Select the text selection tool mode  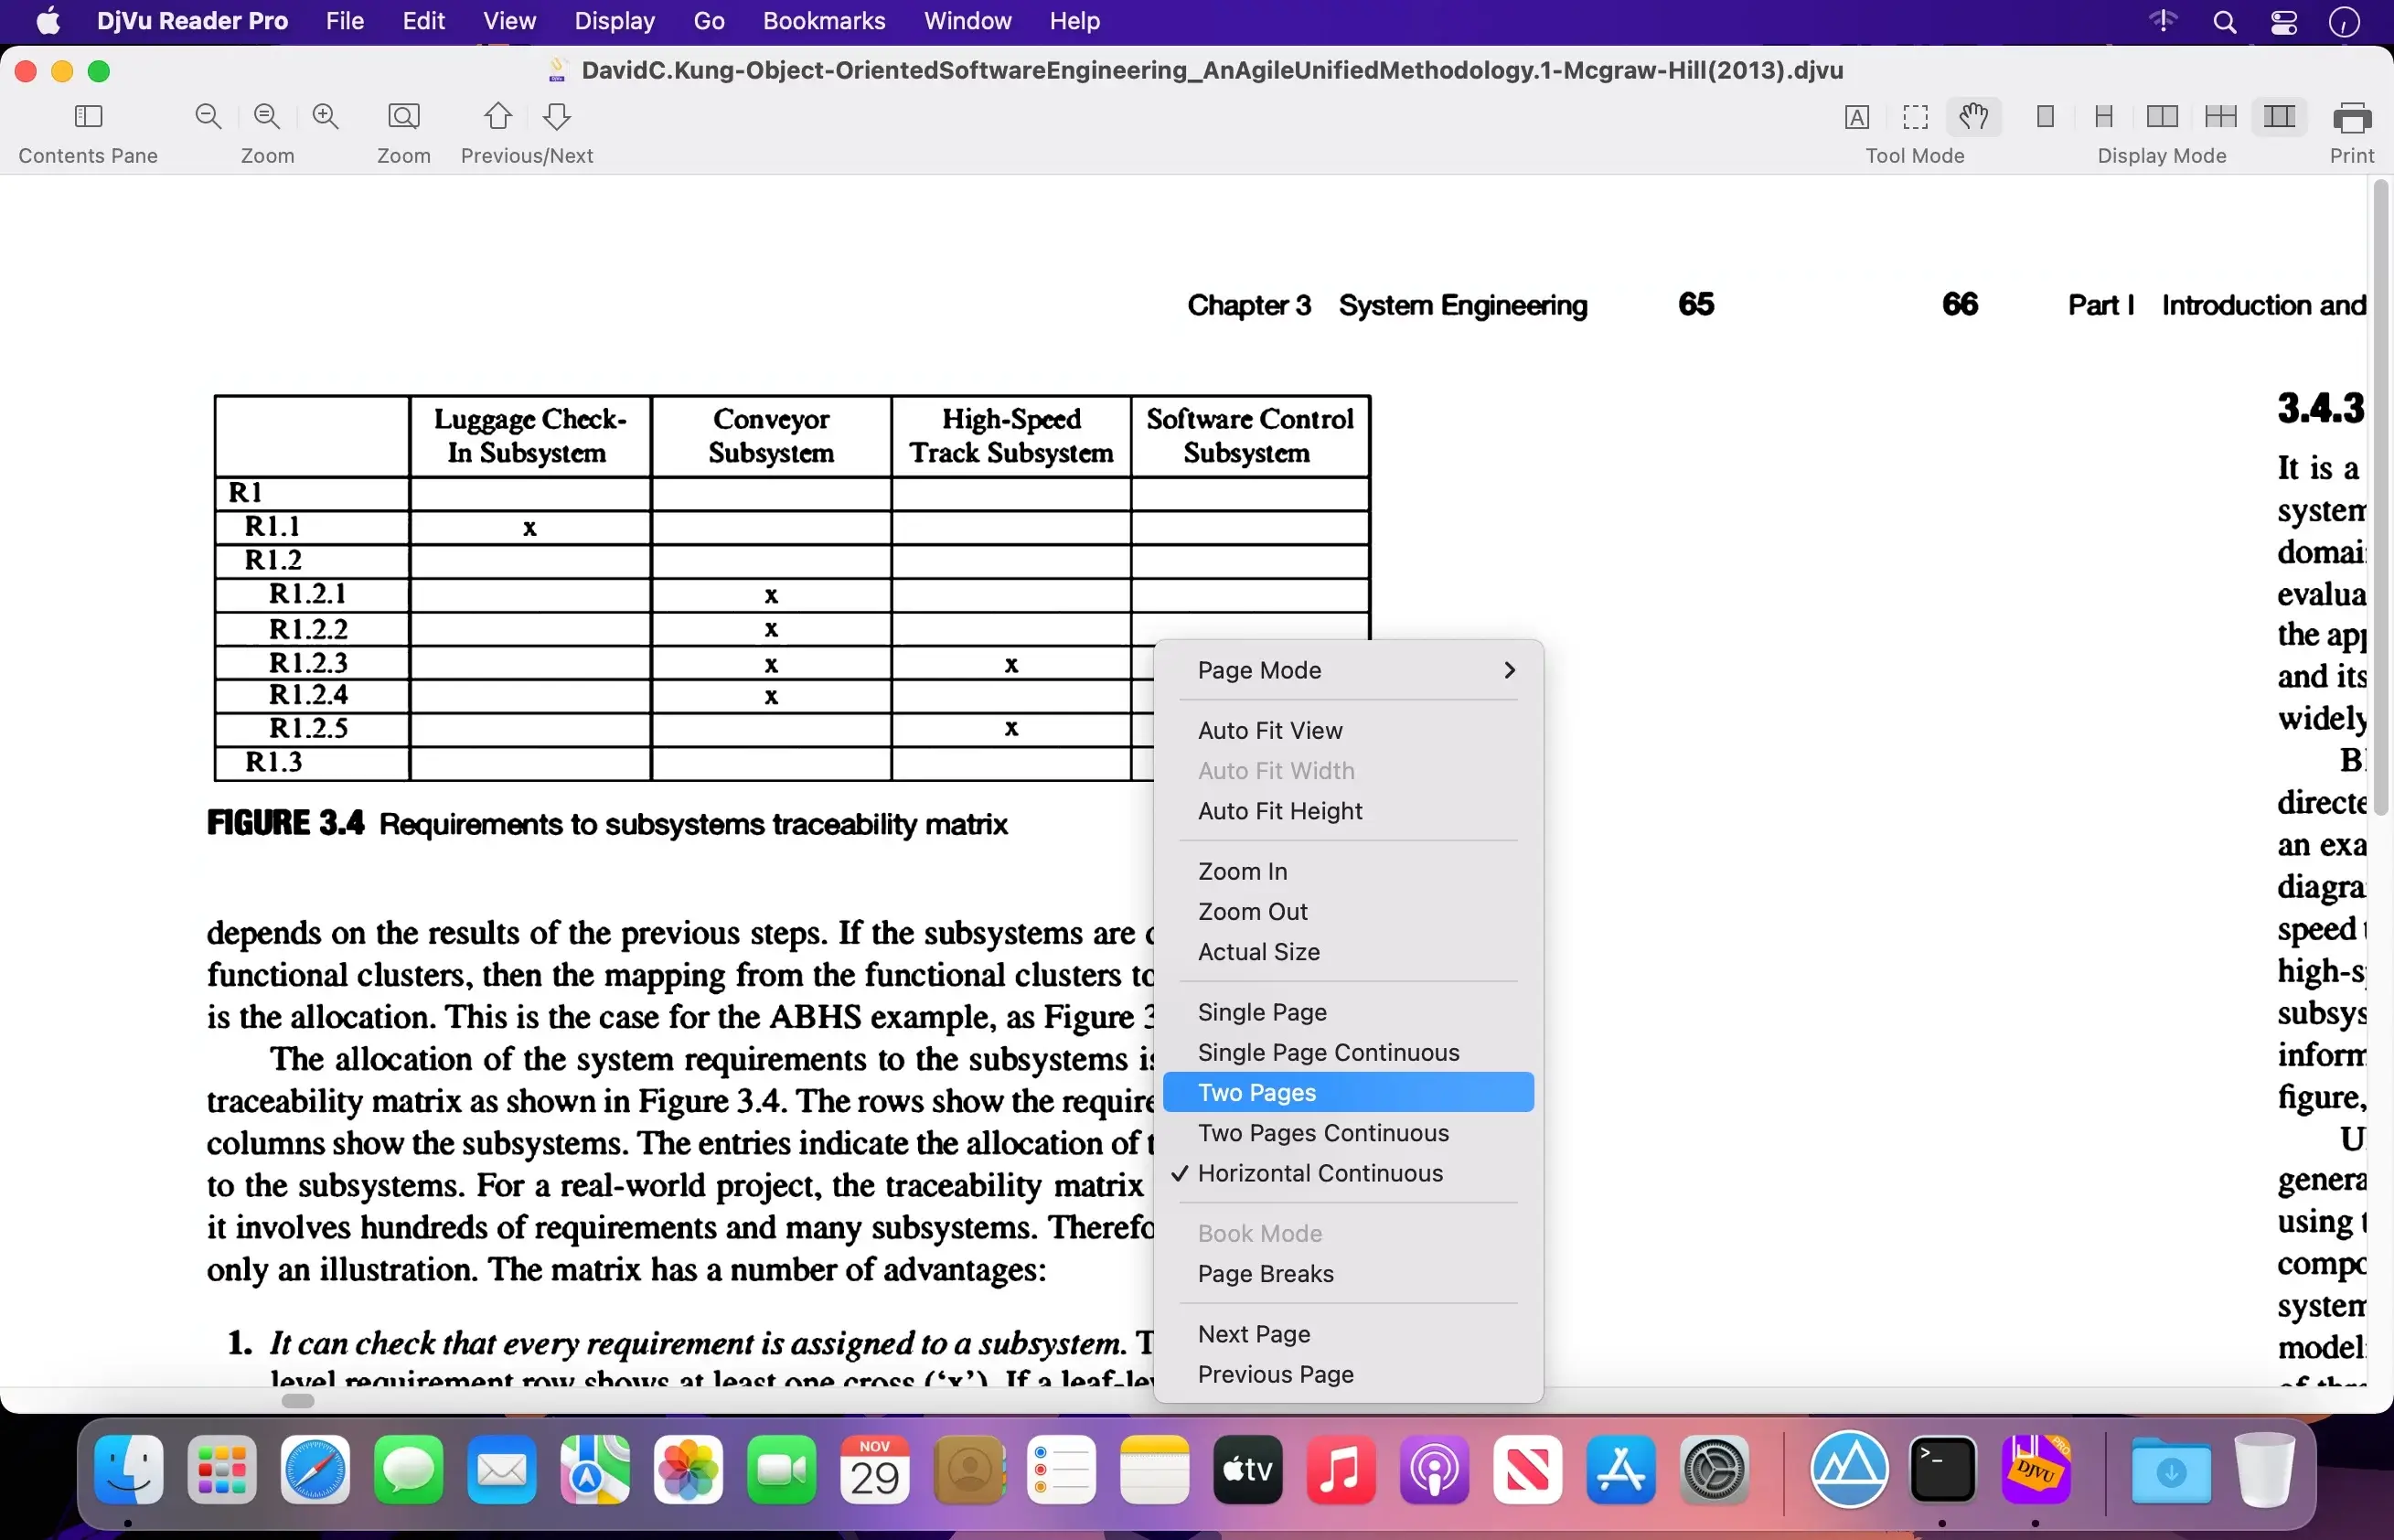pyautogui.click(x=1856, y=117)
